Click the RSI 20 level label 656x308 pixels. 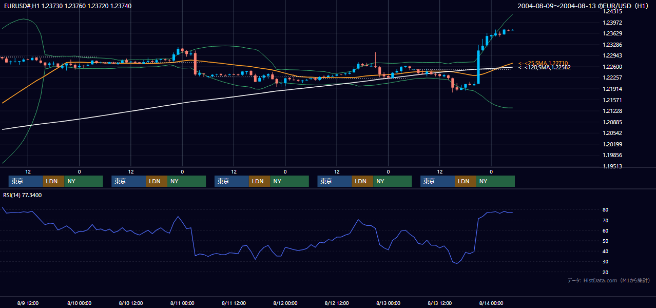tap(606, 272)
